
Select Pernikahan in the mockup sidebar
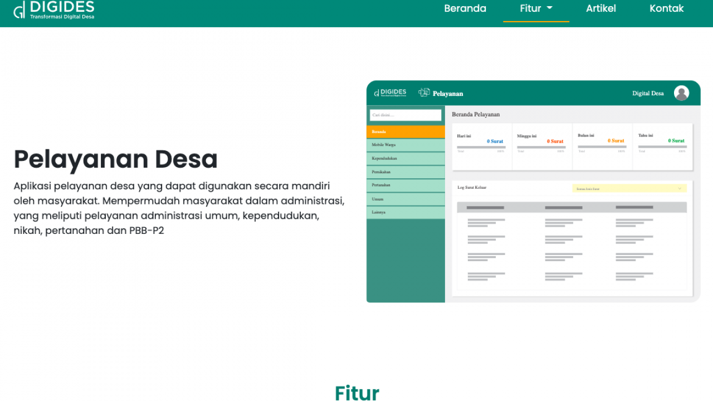point(406,172)
